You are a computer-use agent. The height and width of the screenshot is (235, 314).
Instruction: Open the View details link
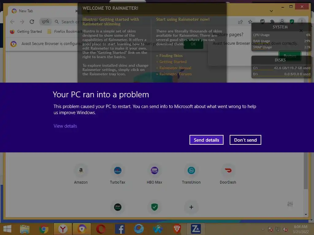click(x=65, y=126)
